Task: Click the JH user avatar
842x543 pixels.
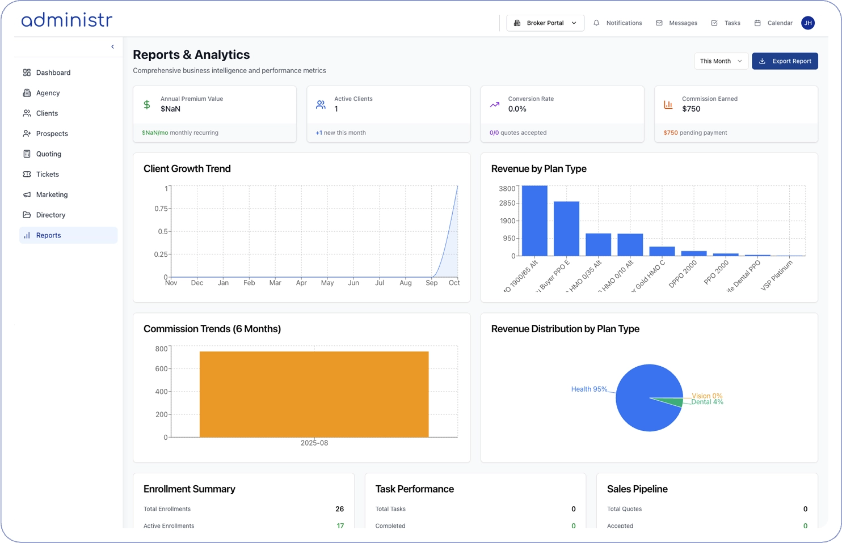Action: pos(808,23)
